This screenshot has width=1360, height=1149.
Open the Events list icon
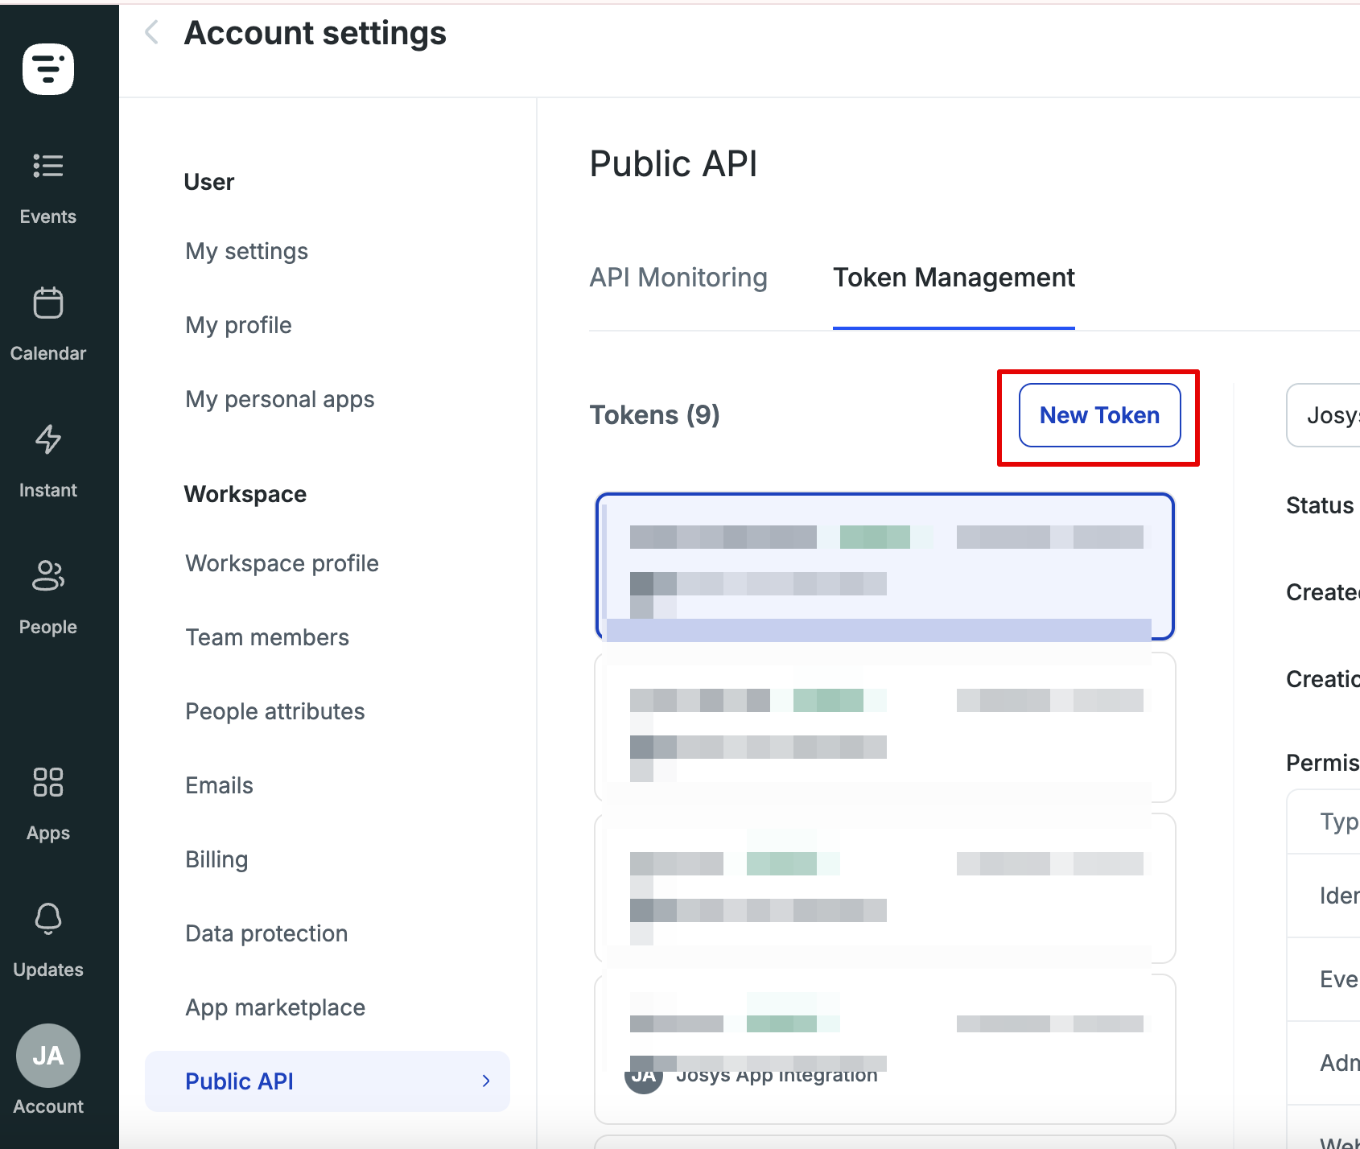pos(48,166)
